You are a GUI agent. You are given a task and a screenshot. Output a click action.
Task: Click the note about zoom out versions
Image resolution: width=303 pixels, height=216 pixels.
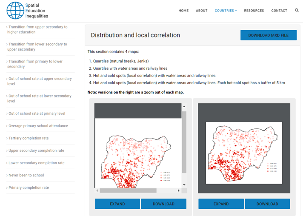tap(136, 92)
